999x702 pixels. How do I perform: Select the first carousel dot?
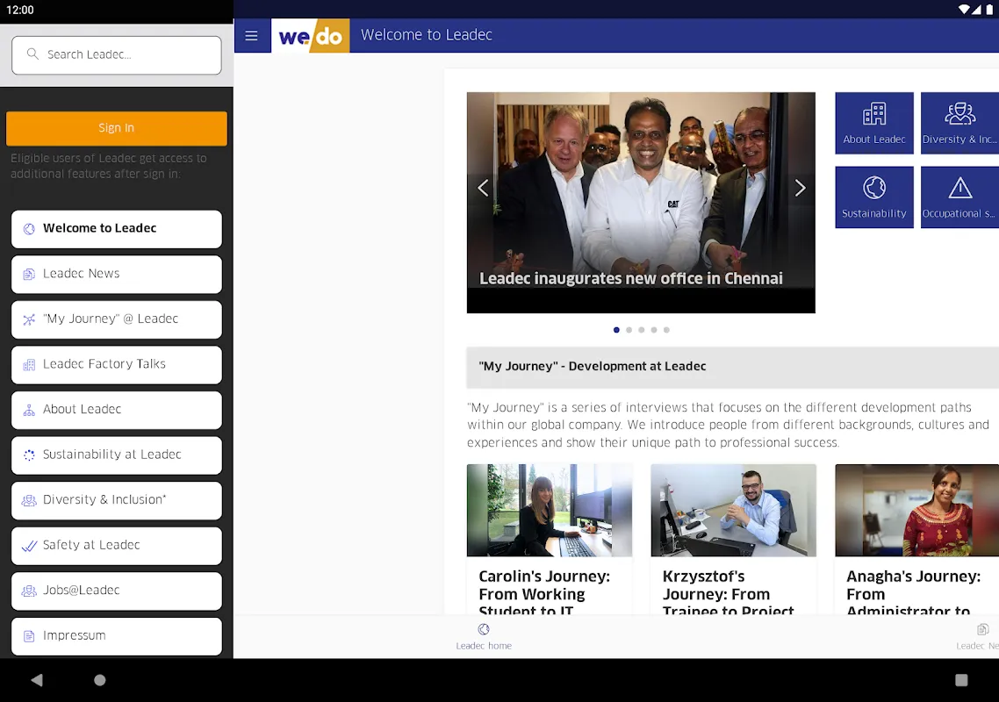tap(616, 330)
